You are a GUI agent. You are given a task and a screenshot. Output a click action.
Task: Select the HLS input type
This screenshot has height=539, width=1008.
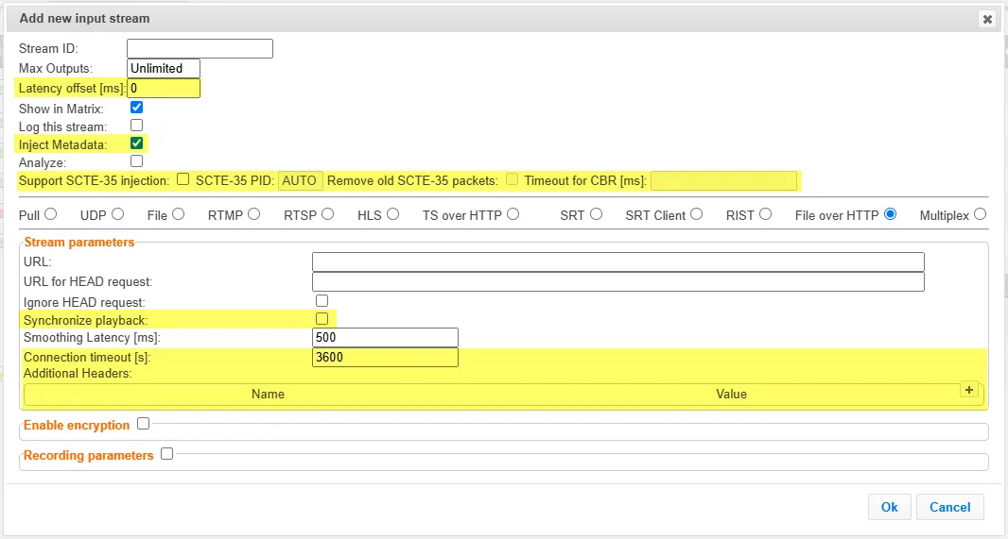click(392, 213)
